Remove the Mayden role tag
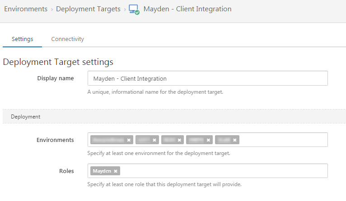This screenshot has width=346, height=201. coord(116,171)
